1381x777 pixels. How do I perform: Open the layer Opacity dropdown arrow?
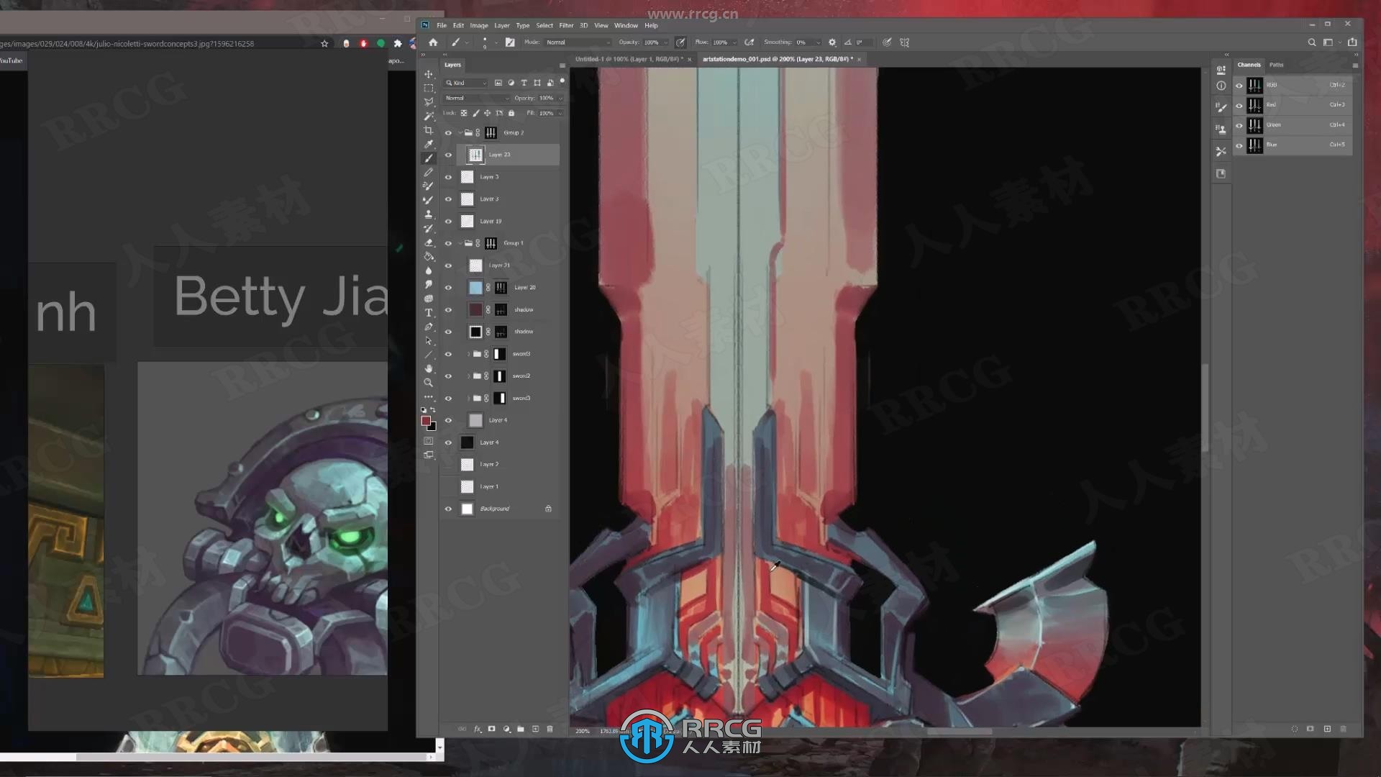tap(560, 98)
